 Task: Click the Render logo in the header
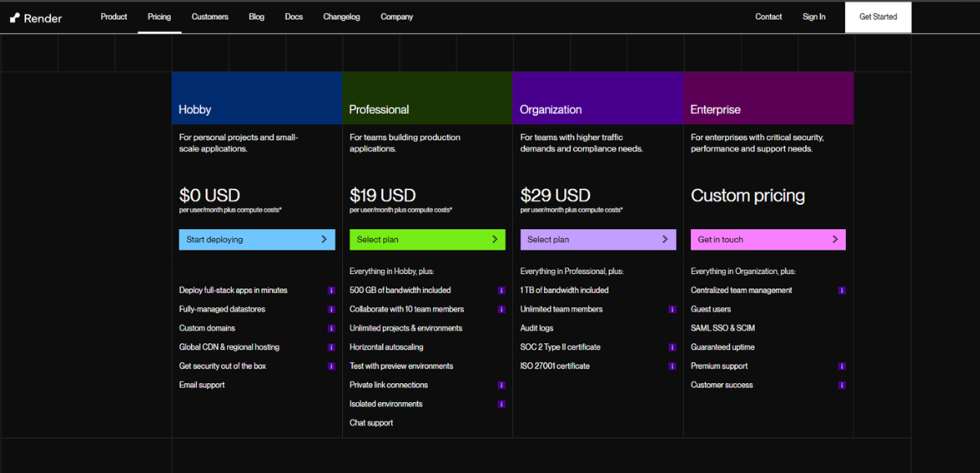click(36, 17)
